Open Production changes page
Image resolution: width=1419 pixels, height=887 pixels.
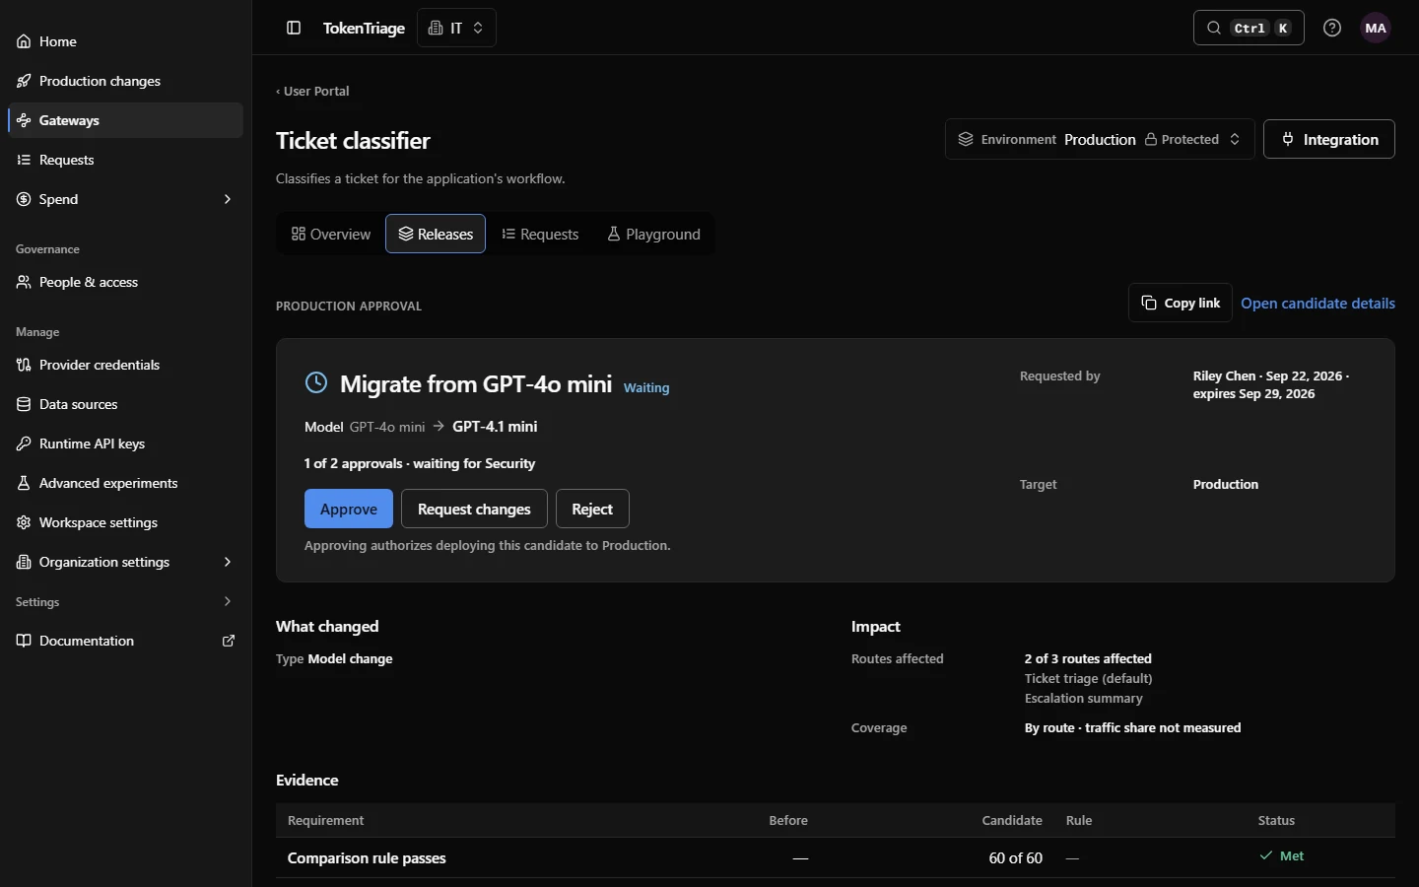point(125,81)
